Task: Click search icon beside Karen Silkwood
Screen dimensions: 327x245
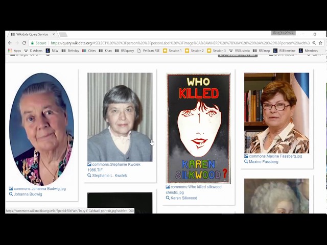Action: (x=168, y=198)
